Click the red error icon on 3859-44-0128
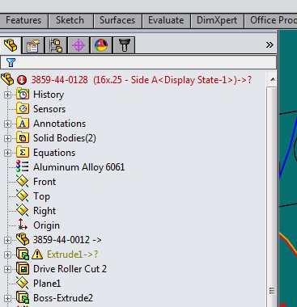Image resolution: width=297 pixels, height=307 pixels. (22, 80)
